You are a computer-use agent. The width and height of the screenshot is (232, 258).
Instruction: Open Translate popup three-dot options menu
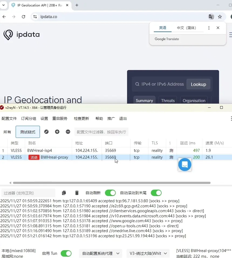click(x=209, y=28)
